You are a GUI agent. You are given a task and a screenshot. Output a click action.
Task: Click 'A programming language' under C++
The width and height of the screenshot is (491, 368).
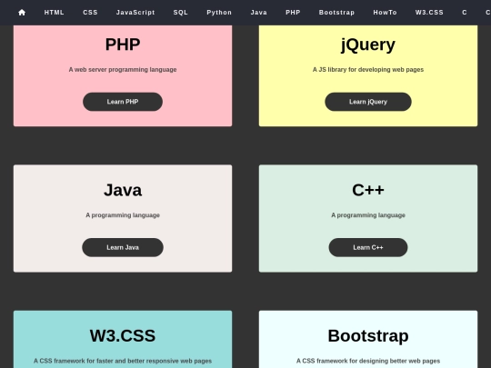tap(368, 215)
